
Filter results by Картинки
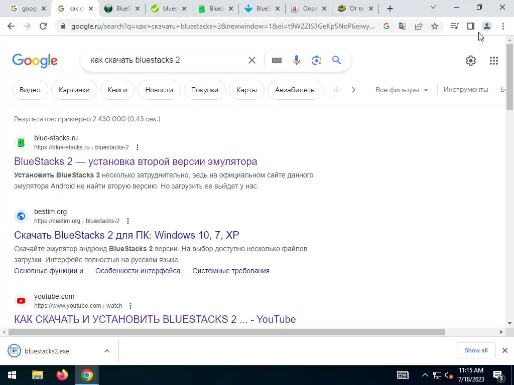pyautogui.click(x=74, y=90)
